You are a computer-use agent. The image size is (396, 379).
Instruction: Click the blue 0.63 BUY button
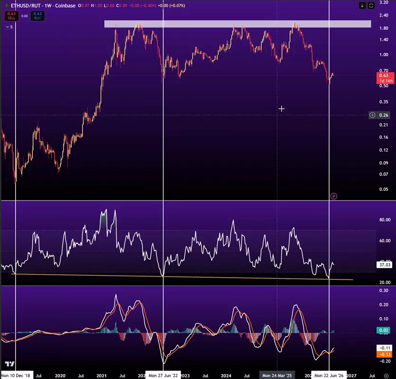point(37,16)
